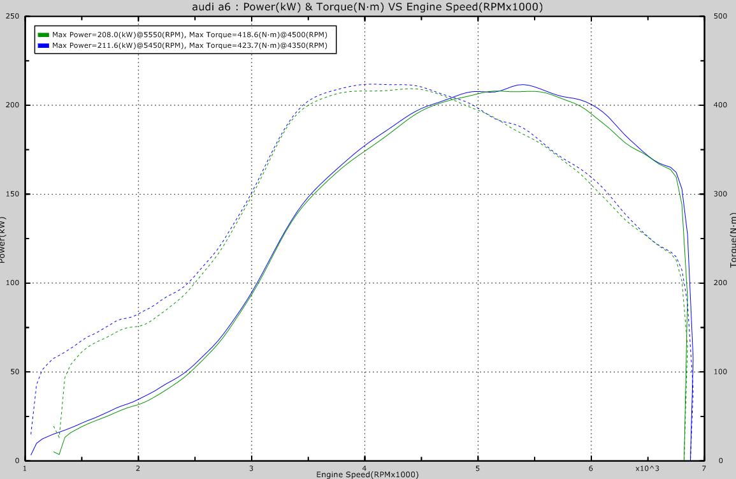The height and width of the screenshot is (479, 736).
Task: Click the 5 tick on engine speed axis
Action: pos(478,468)
